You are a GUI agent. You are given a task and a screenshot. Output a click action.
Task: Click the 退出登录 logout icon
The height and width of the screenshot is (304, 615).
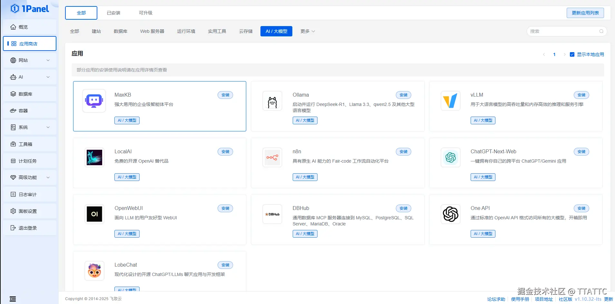pyautogui.click(x=13, y=228)
